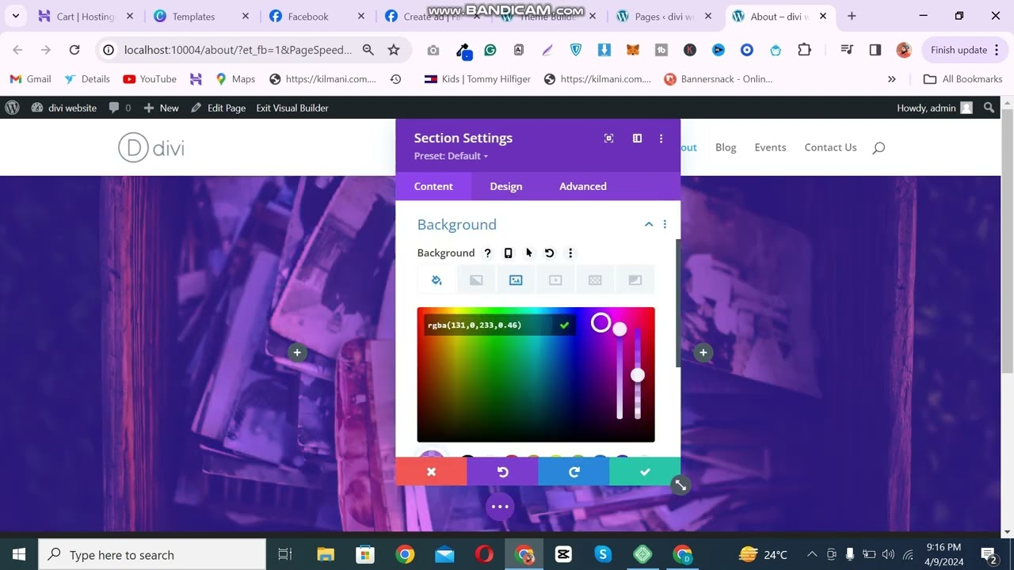This screenshot has width=1014, height=570.
Task: Click the modal resize handle icon
Action: 680,485
